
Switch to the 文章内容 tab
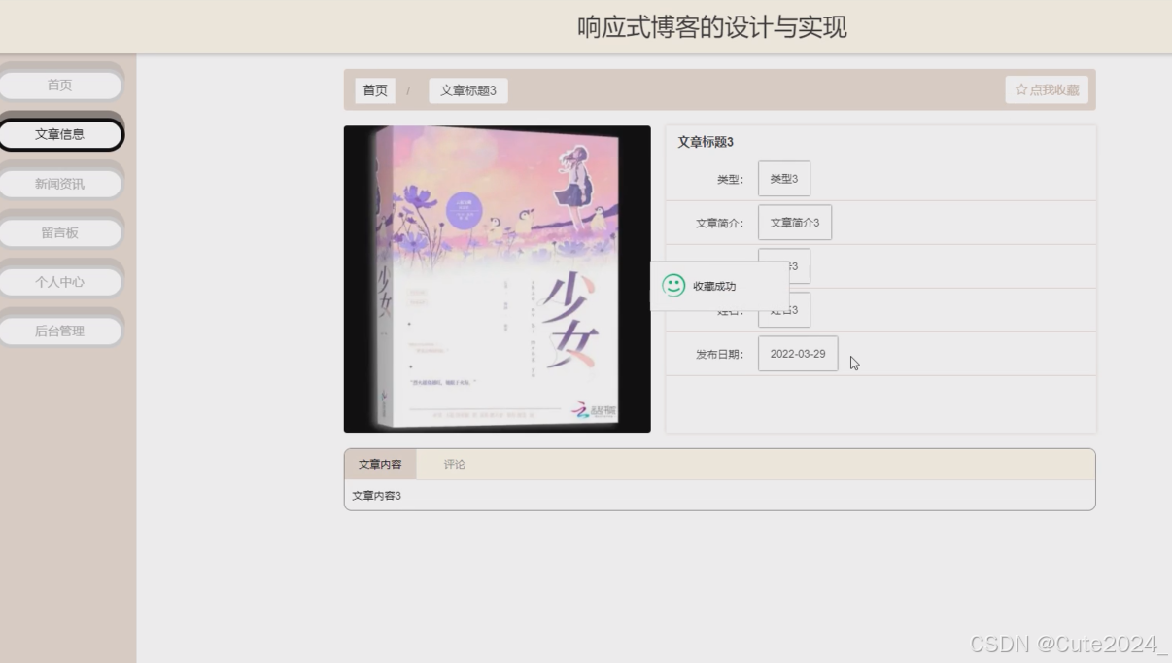[380, 464]
